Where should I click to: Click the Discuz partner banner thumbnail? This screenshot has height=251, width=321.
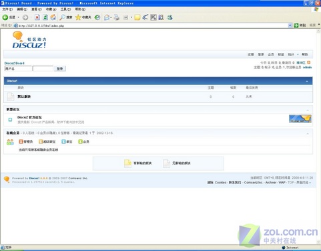(300, 119)
